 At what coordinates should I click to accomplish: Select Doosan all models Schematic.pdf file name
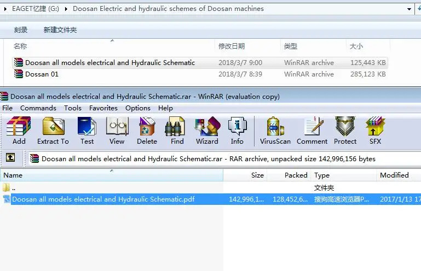[103, 199]
